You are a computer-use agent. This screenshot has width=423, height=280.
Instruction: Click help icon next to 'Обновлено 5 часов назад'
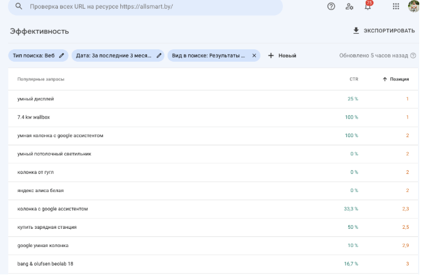point(413,56)
